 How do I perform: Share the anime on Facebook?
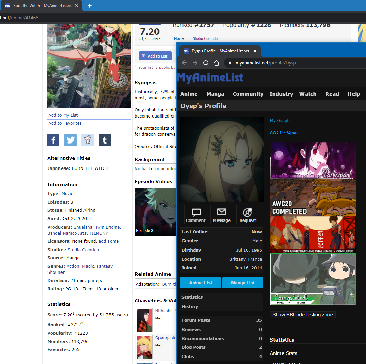53,140
